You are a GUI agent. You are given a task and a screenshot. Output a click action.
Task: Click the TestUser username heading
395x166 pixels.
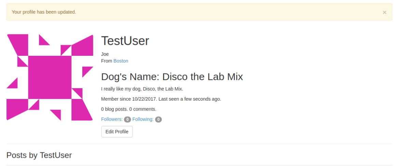pos(125,41)
